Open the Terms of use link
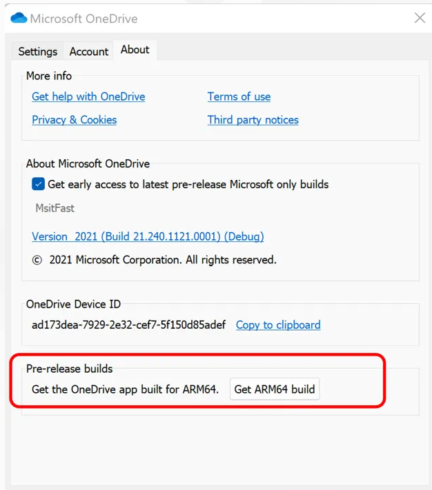The image size is (432, 490). click(x=239, y=96)
